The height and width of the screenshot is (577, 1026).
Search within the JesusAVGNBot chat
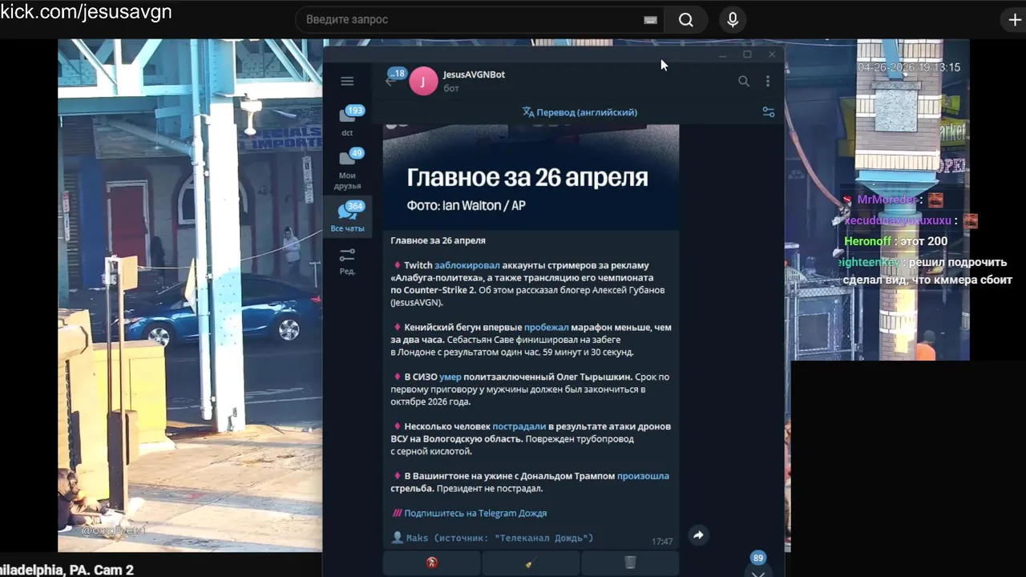744,81
